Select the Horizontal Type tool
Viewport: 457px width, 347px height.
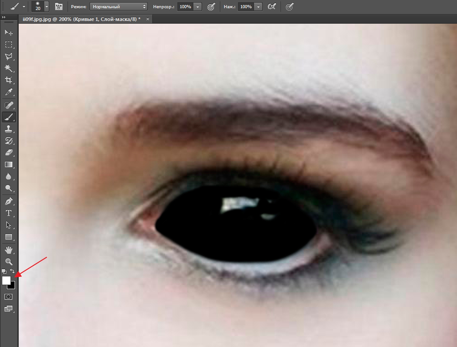(9, 213)
